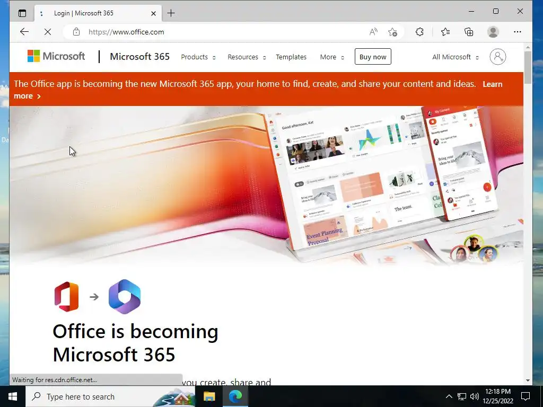The height and width of the screenshot is (407, 543).
Task: Click the Waiting for res.cdn.office.net status text
Action: pyautogui.click(x=55, y=379)
